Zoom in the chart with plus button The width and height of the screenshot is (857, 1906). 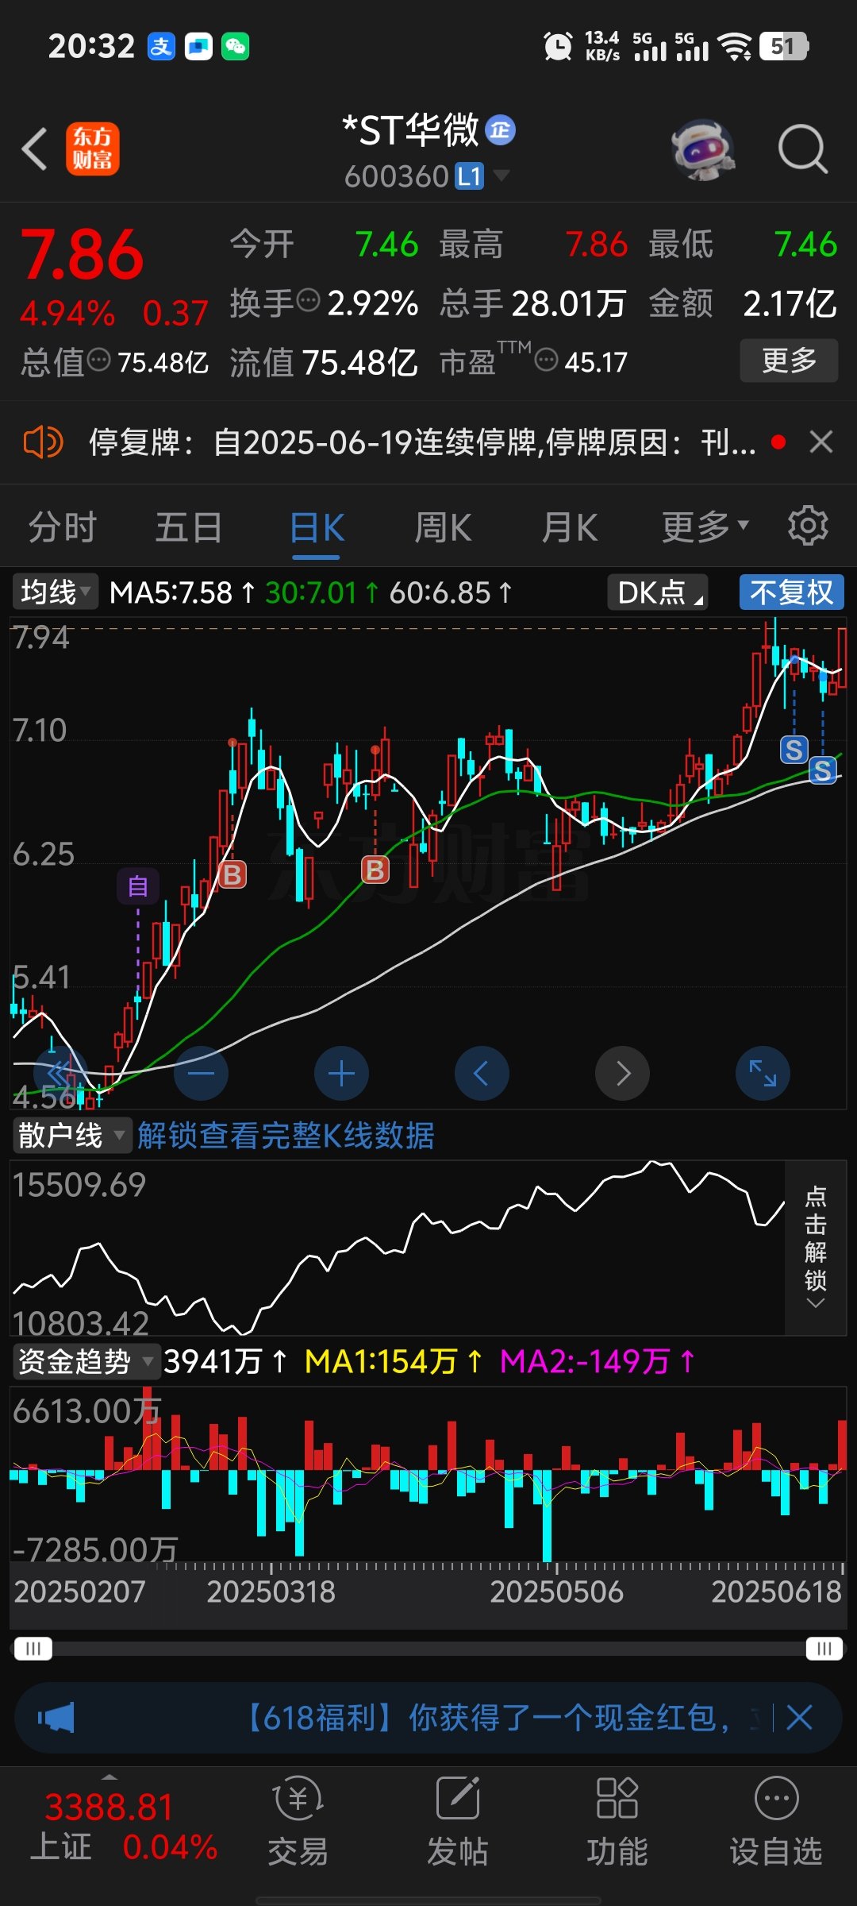(x=341, y=1074)
